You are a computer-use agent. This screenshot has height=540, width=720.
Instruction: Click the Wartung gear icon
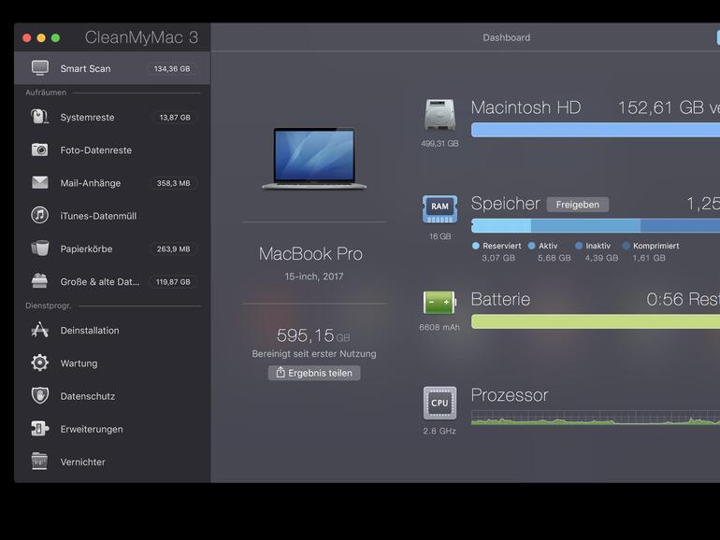coord(40,362)
